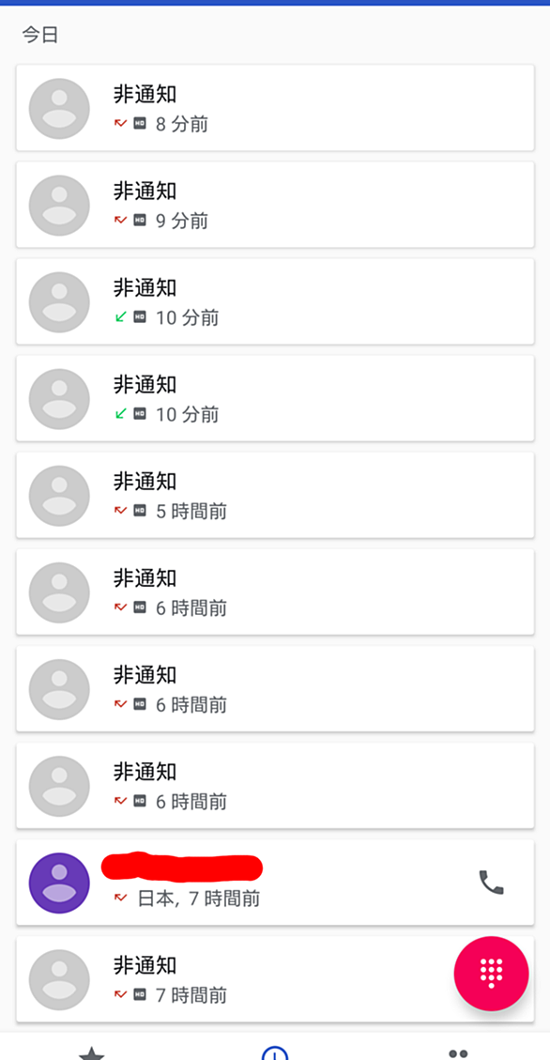Select the redacted contact entry 日本, 7 時間前
Viewport: 550px width, 1060px height.
pos(275,883)
